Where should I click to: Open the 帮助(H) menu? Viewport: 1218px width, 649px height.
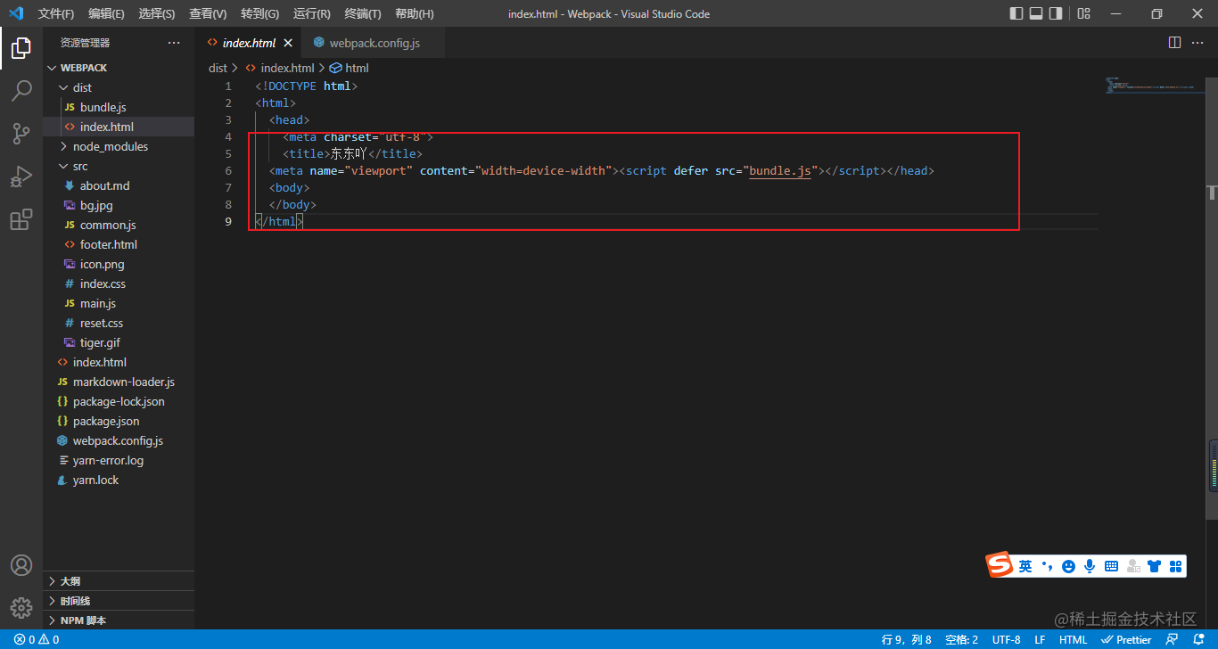tap(414, 13)
